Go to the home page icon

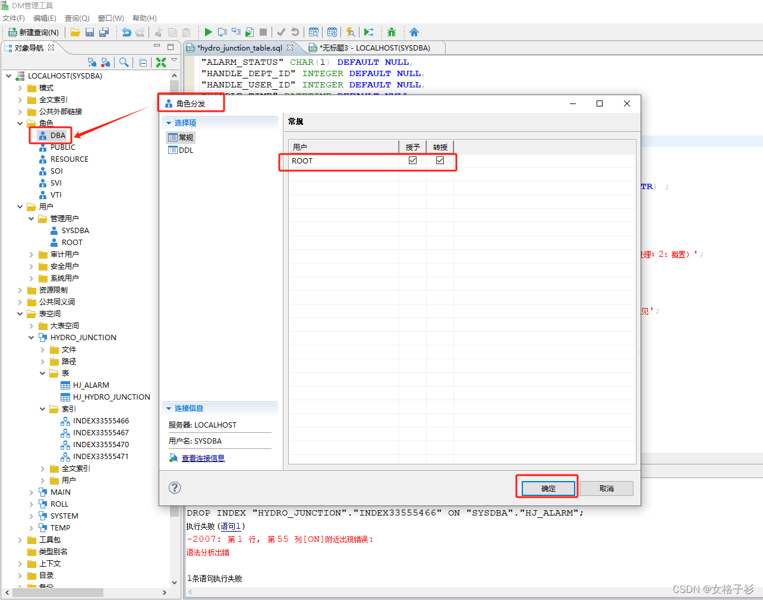(414, 32)
